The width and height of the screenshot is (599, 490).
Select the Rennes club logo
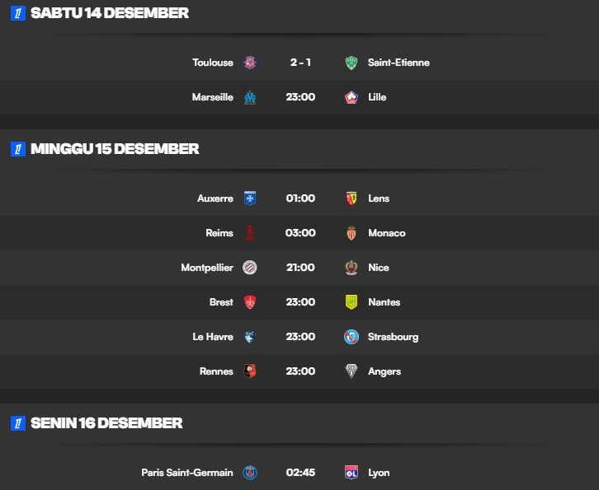(x=250, y=371)
